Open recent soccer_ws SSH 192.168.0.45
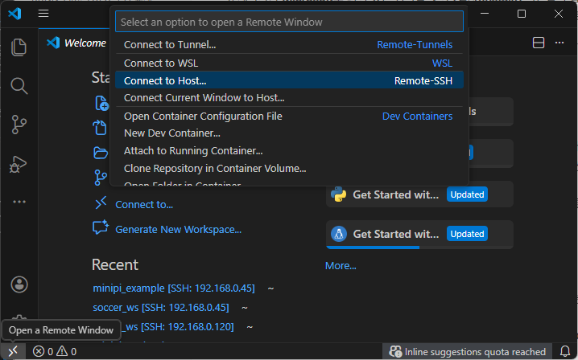The height and width of the screenshot is (360, 578). (x=161, y=308)
